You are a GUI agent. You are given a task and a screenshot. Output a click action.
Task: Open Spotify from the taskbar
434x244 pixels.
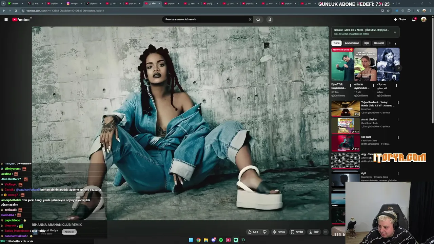(x=221, y=240)
